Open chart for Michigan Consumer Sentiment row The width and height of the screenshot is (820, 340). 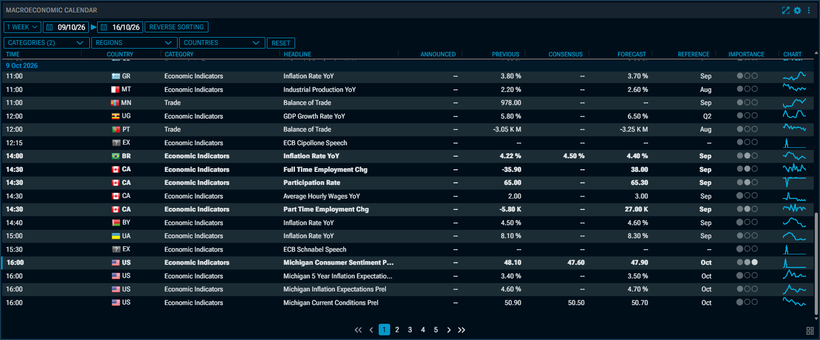794,263
